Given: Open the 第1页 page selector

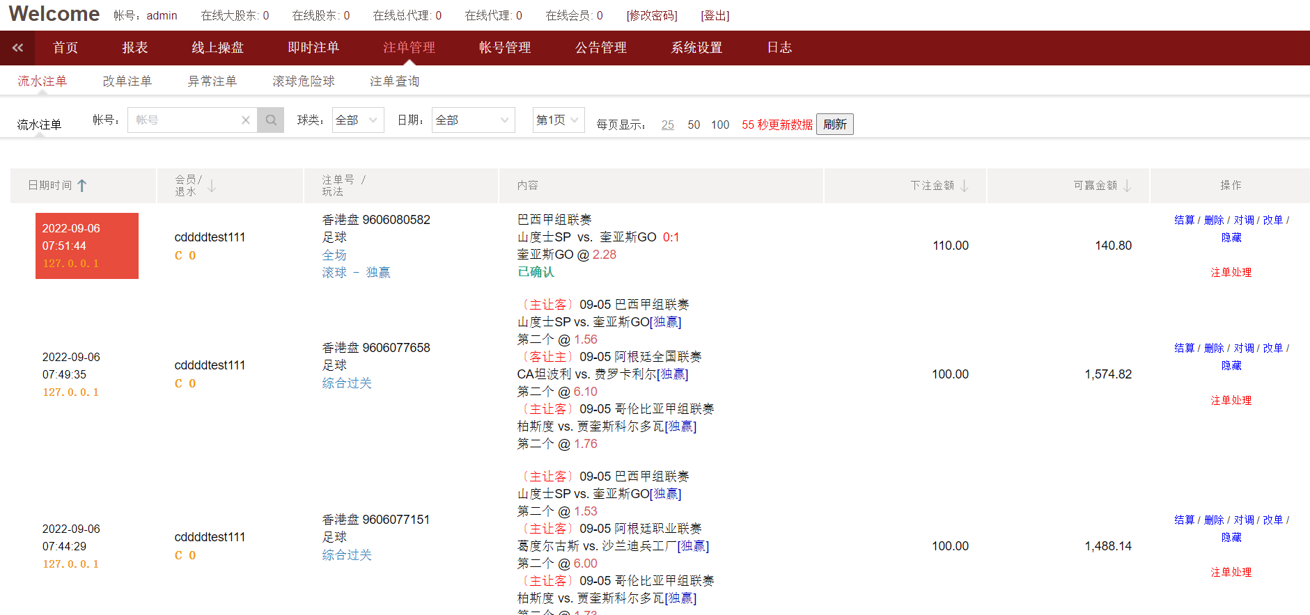Looking at the screenshot, I should (558, 120).
